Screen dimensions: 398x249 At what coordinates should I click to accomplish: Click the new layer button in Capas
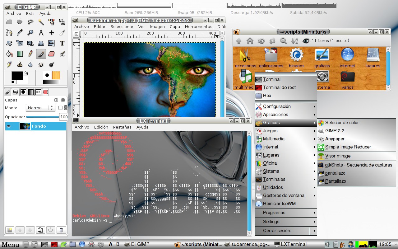(x=10, y=230)
